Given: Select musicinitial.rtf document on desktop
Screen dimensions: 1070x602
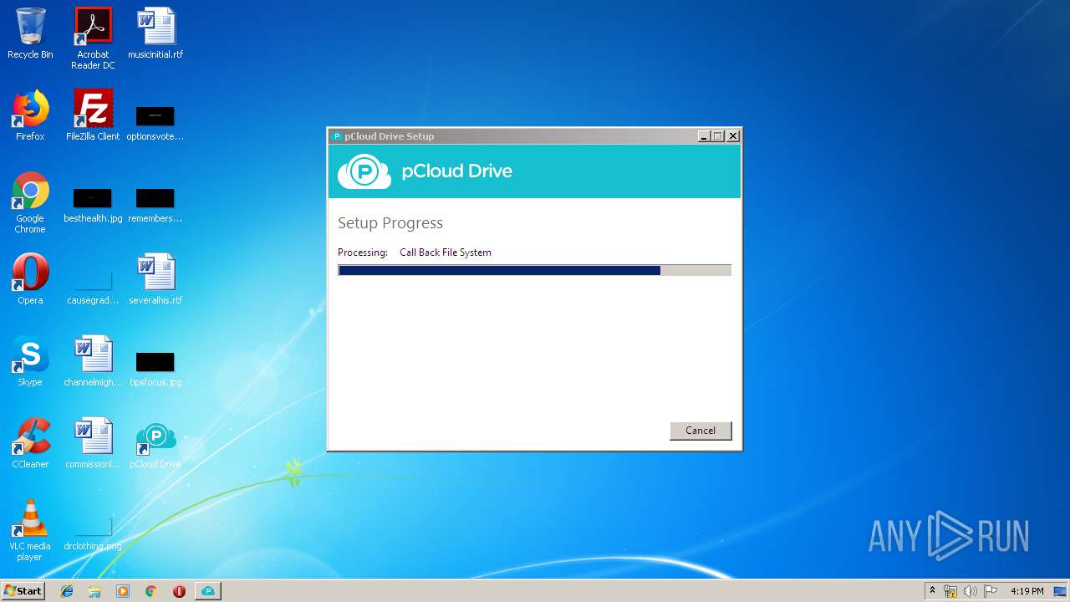Looking at the screenshot, I should 155,33.
